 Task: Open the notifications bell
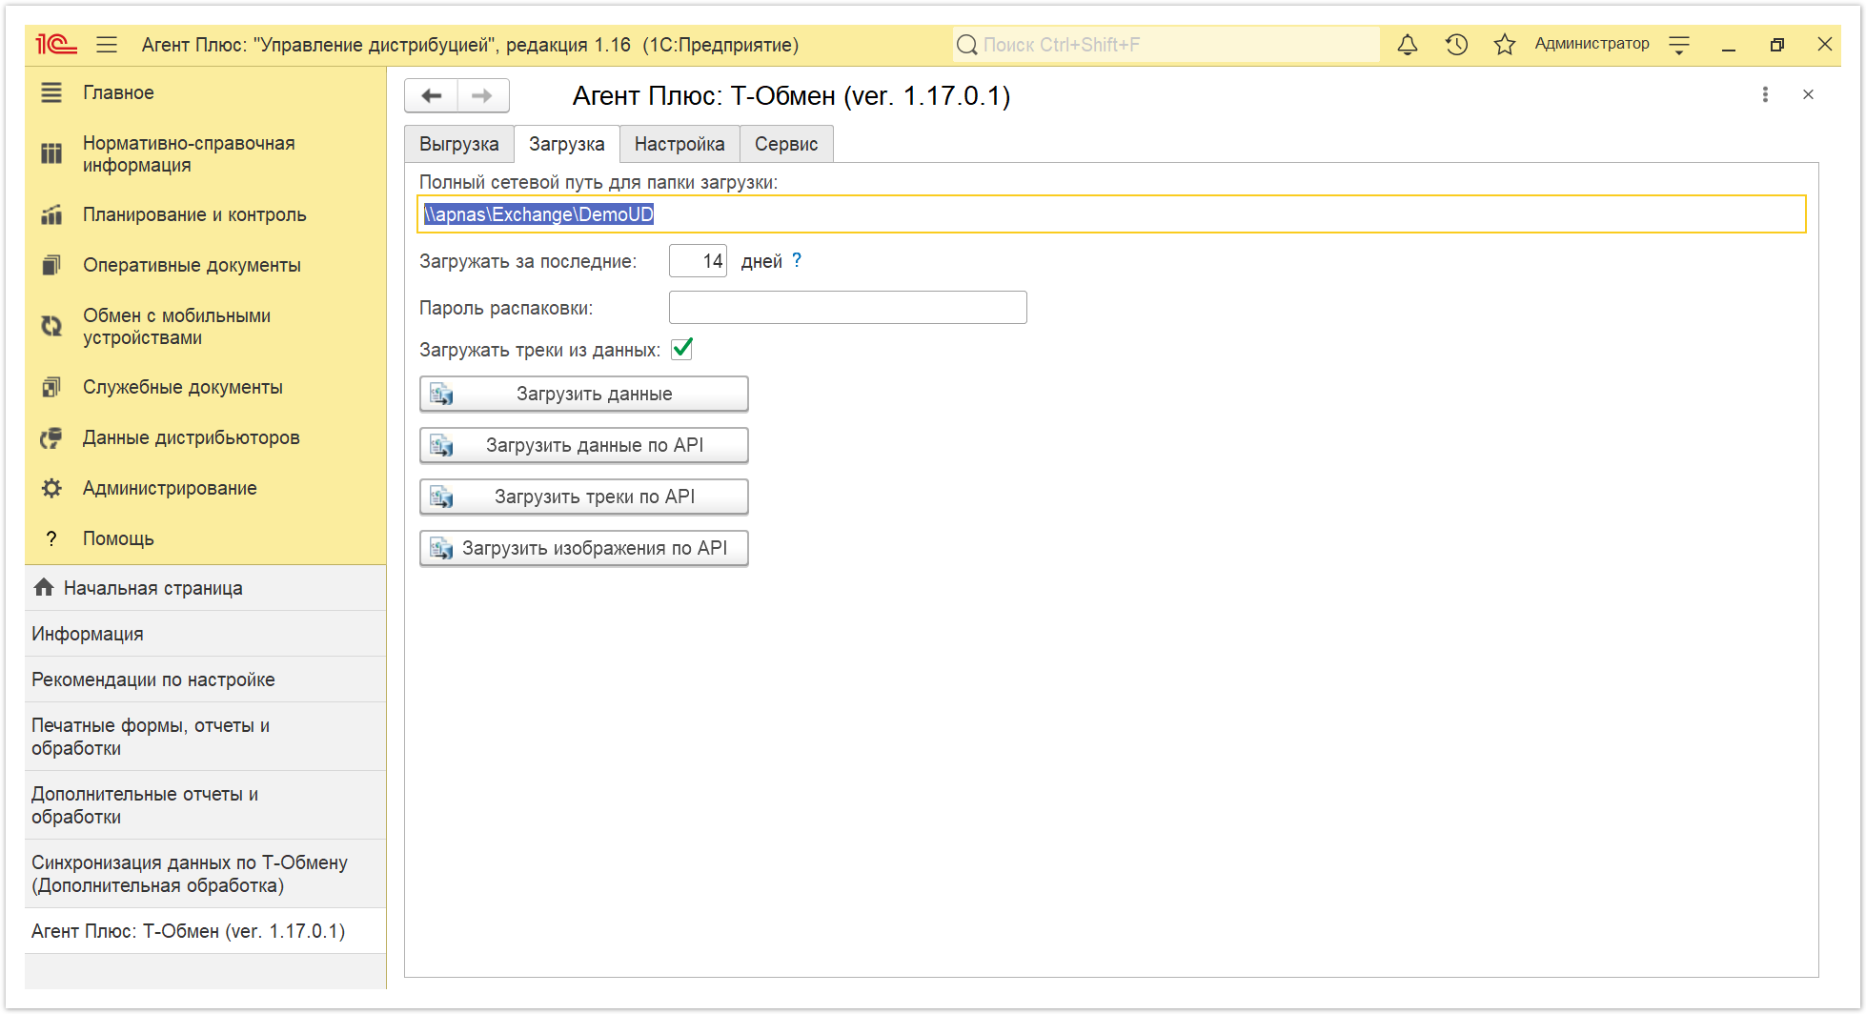(1408, 45)
